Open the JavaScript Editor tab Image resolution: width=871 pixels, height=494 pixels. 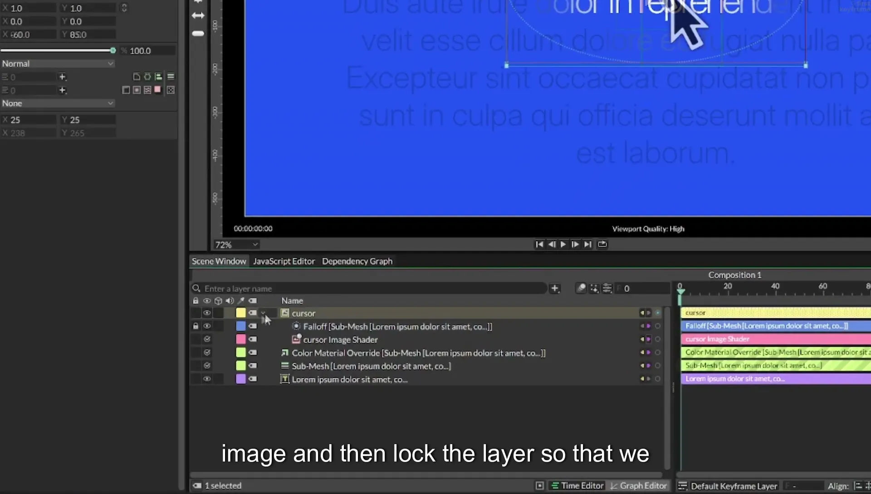(284, 261)
